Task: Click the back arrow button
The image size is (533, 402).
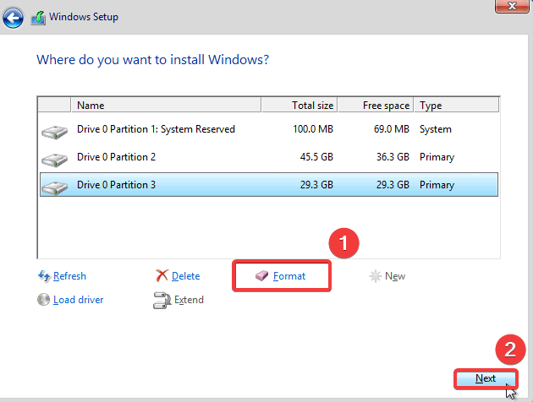Action: (14, 16)
